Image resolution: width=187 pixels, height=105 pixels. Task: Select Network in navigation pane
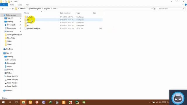point(9,90)
